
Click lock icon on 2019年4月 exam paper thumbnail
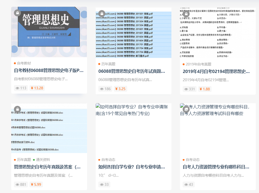[186, 14]
